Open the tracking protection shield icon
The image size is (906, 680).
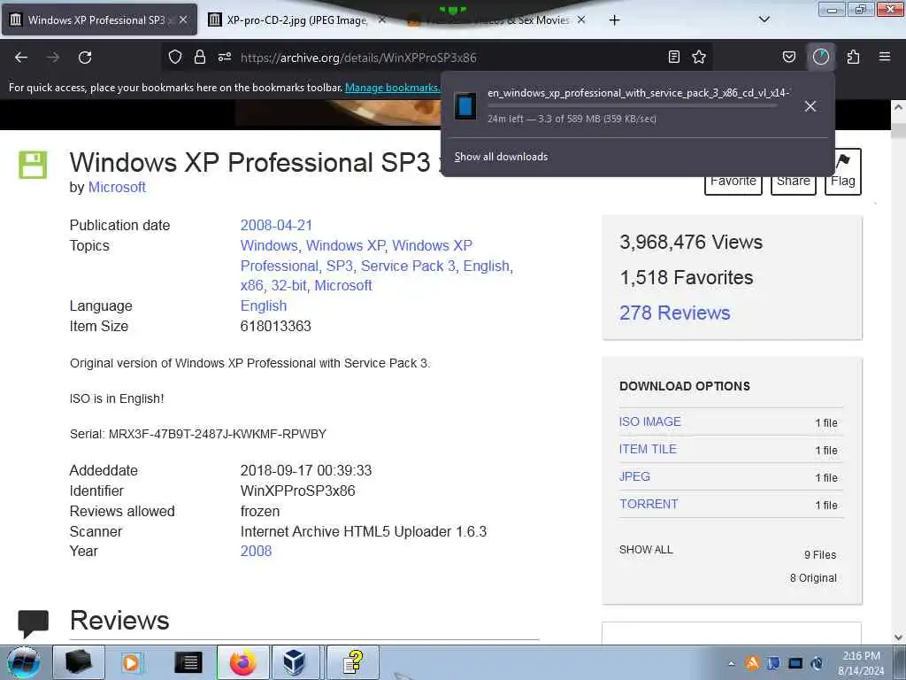click(x=175, y=57)
